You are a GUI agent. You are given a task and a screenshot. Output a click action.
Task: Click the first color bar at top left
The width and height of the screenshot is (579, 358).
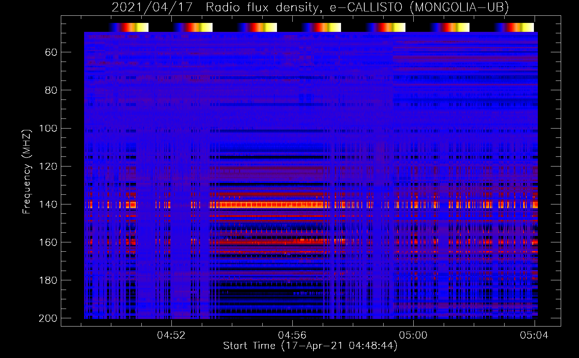click(x=128, y=27)
